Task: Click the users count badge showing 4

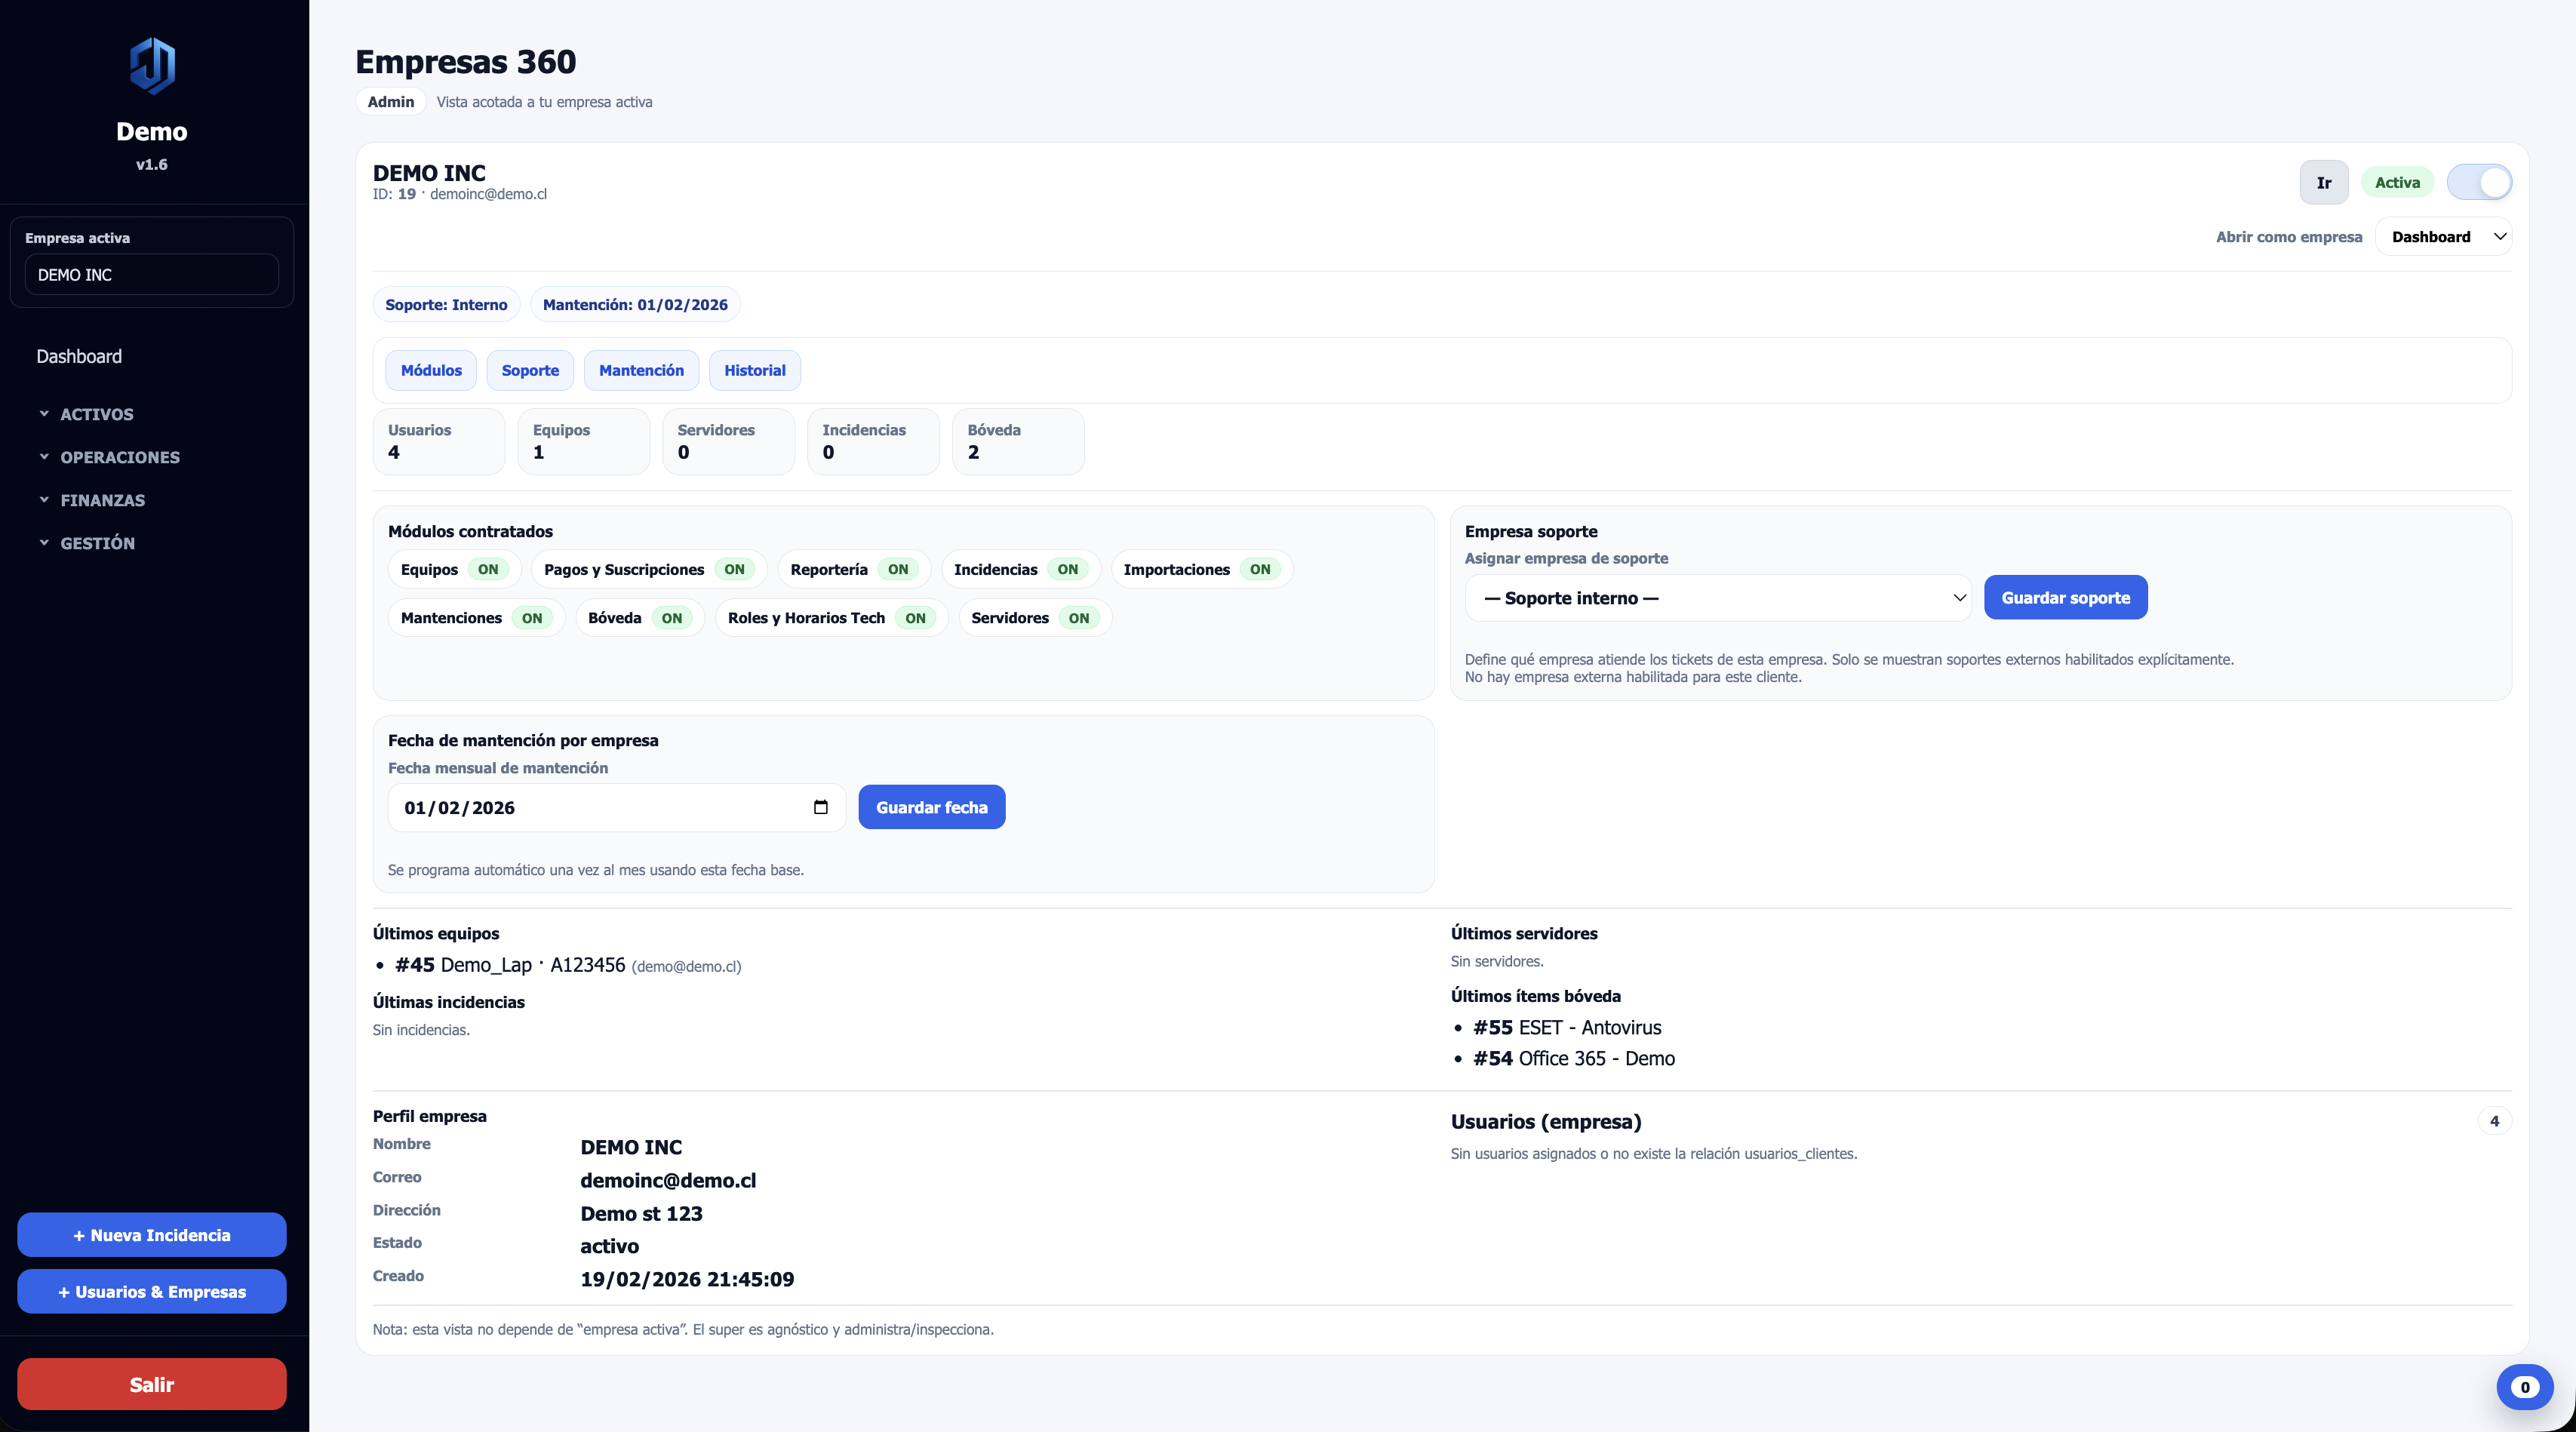Action: coord(2494,1121)
